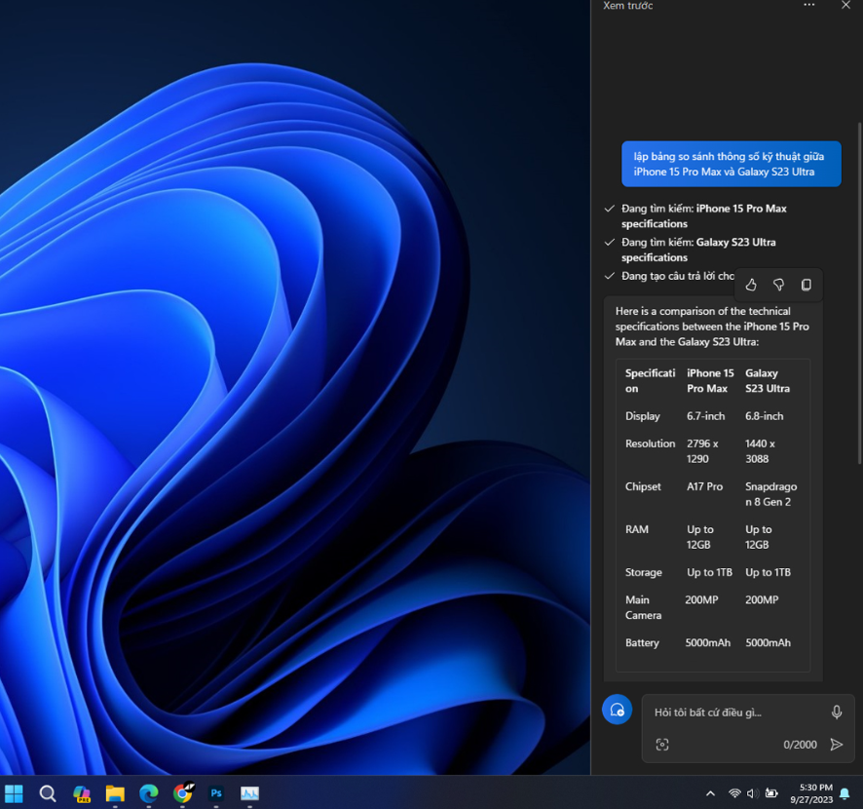The image size is (863, 809).
Task: Start a new chat topic
Action: pyautogui.click(x=617, y=710)
